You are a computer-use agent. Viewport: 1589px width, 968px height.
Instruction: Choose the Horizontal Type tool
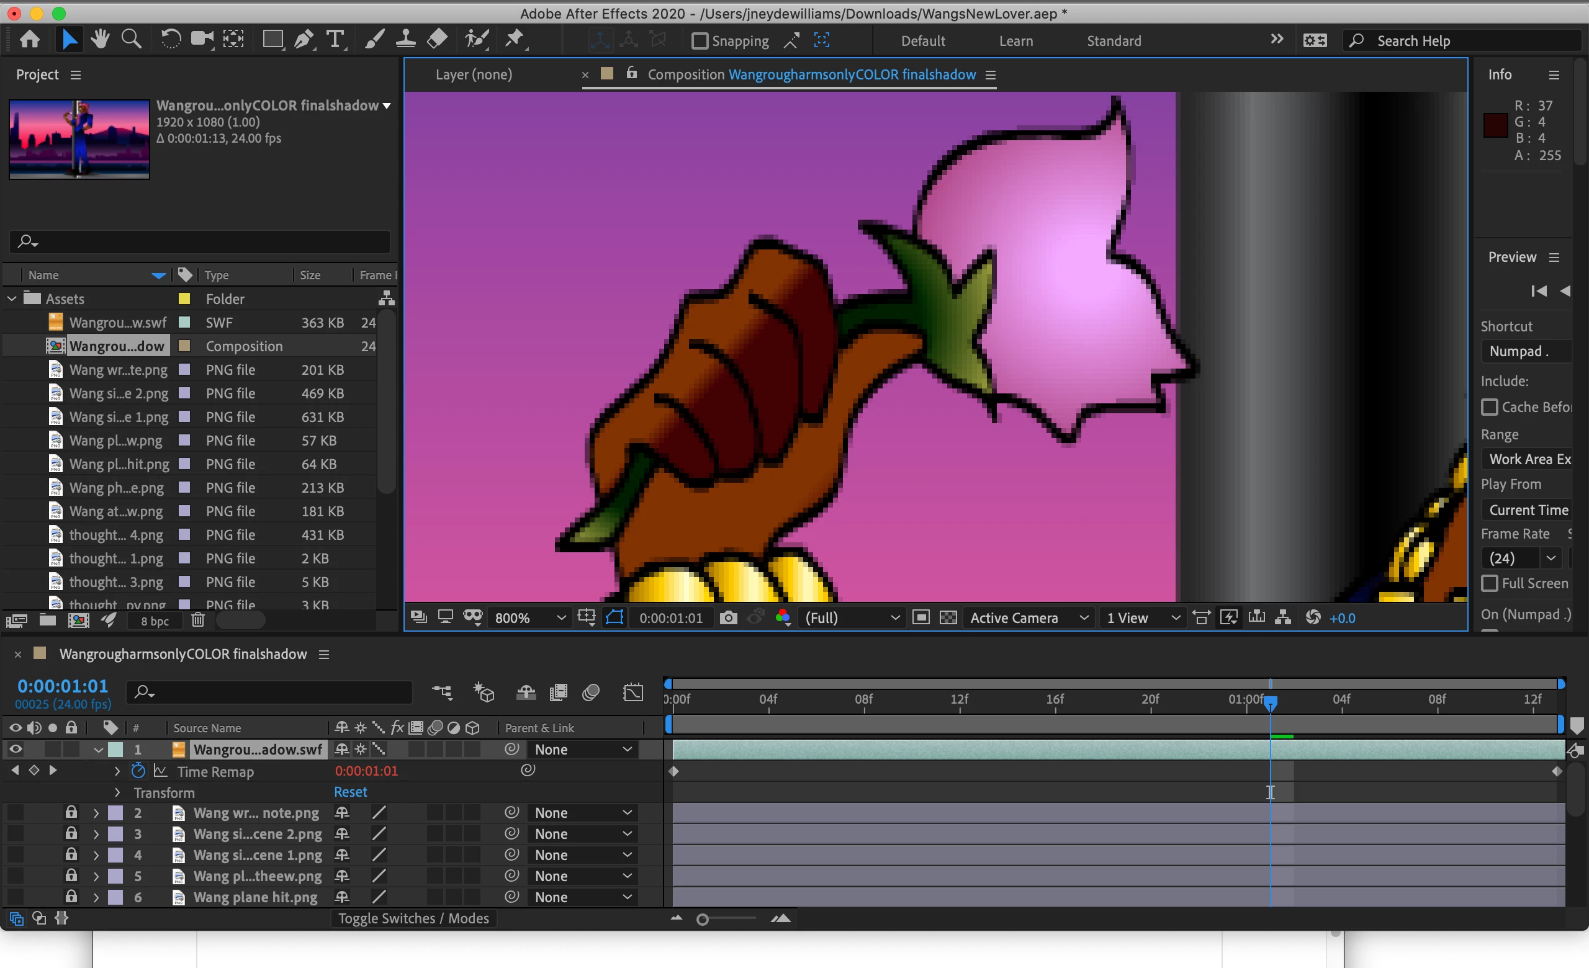[x=335, y=40]
